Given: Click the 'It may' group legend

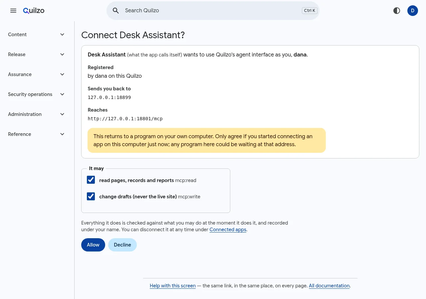Looking at the screenshot, I should point(97,168).
